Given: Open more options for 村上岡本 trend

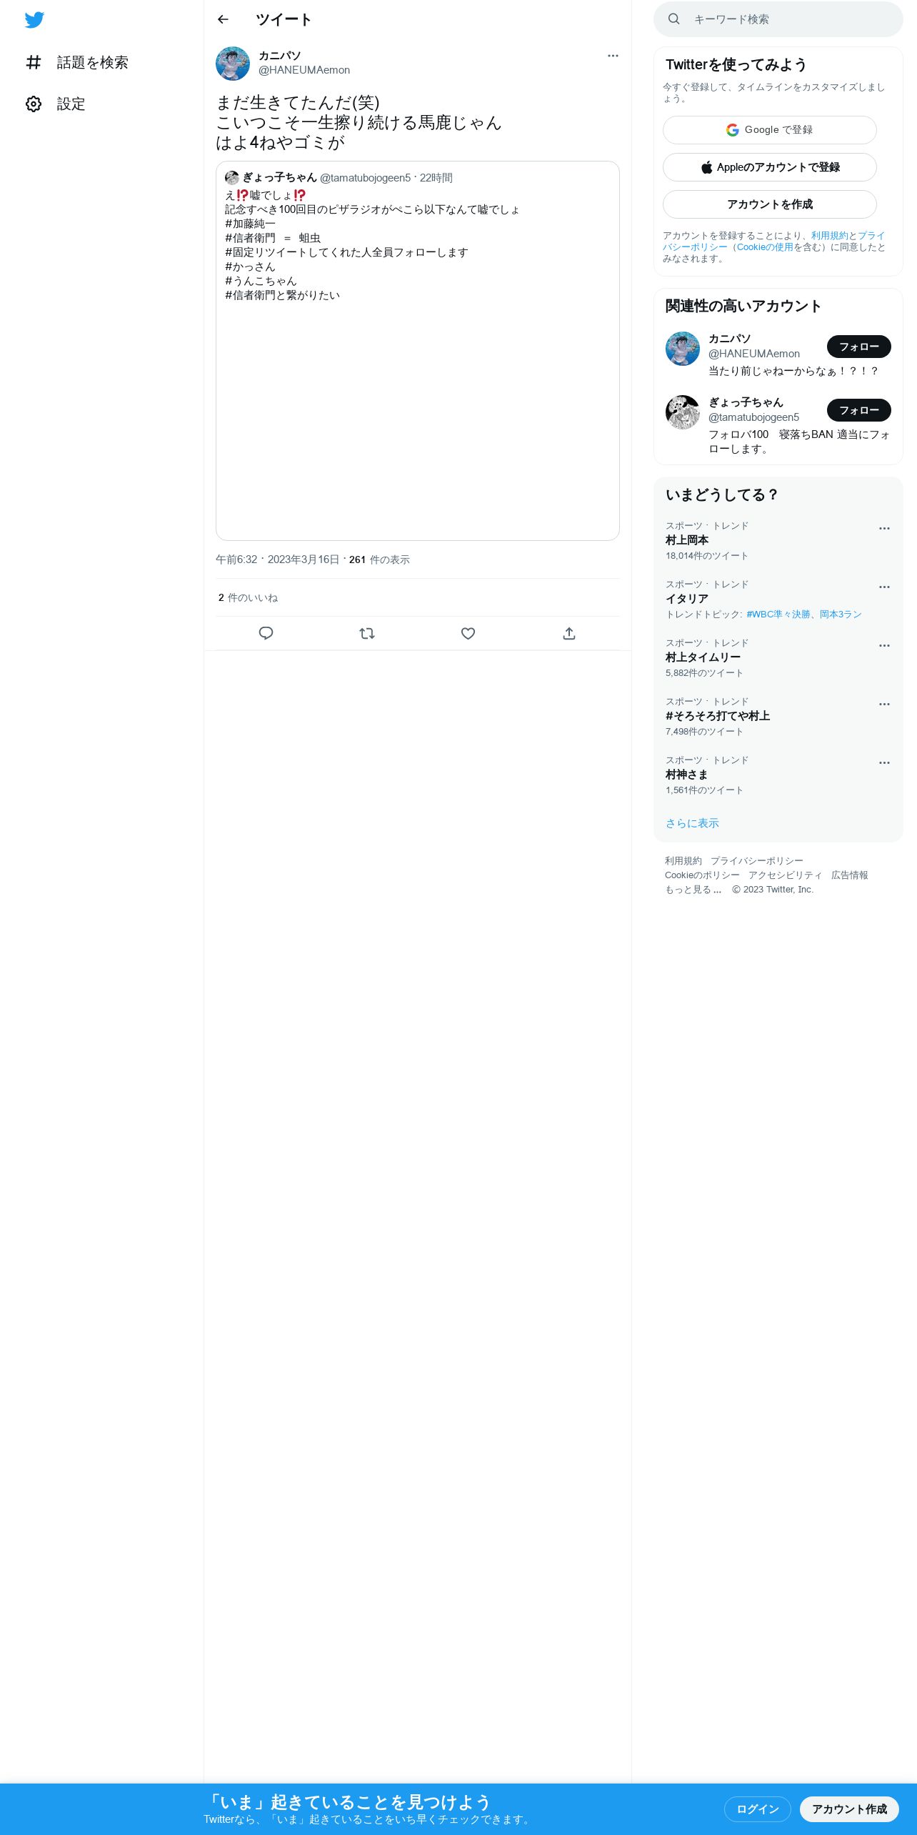Looking at the screenshot, I should [x=884, y=529].
